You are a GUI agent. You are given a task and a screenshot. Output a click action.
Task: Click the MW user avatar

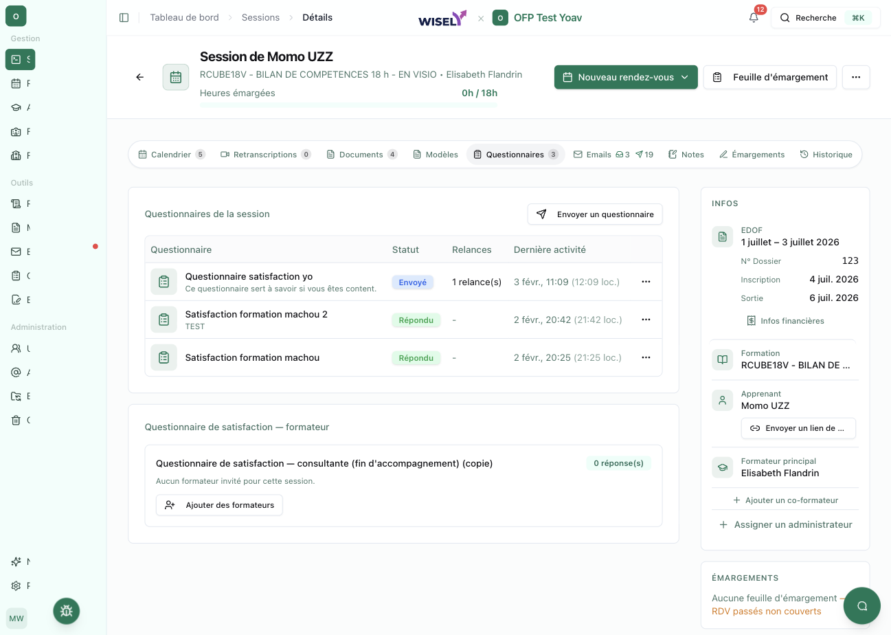[x=16, y=619]
